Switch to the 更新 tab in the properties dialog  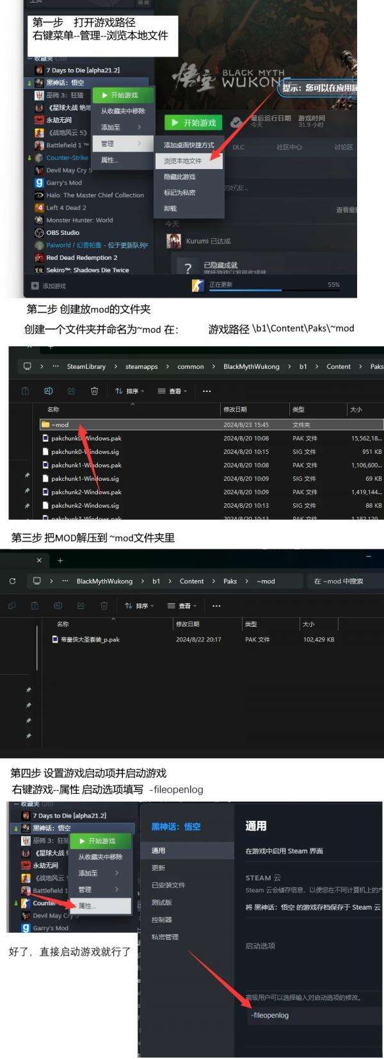186,868
